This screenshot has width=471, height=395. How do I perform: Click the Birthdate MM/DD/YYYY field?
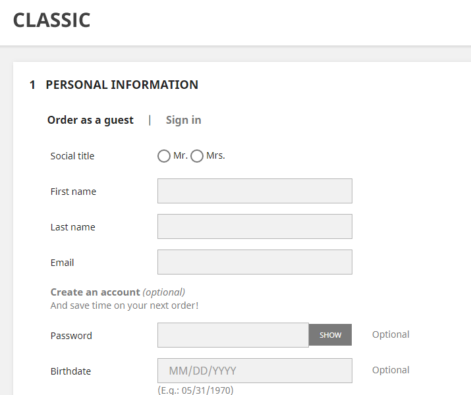click(254, 371)
